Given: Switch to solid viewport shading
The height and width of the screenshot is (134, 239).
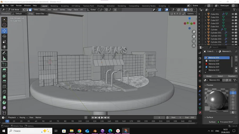Looking at the screenshot, I should (185, 10).
